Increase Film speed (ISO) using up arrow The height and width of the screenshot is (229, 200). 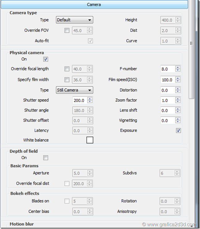tap(178, 78)
